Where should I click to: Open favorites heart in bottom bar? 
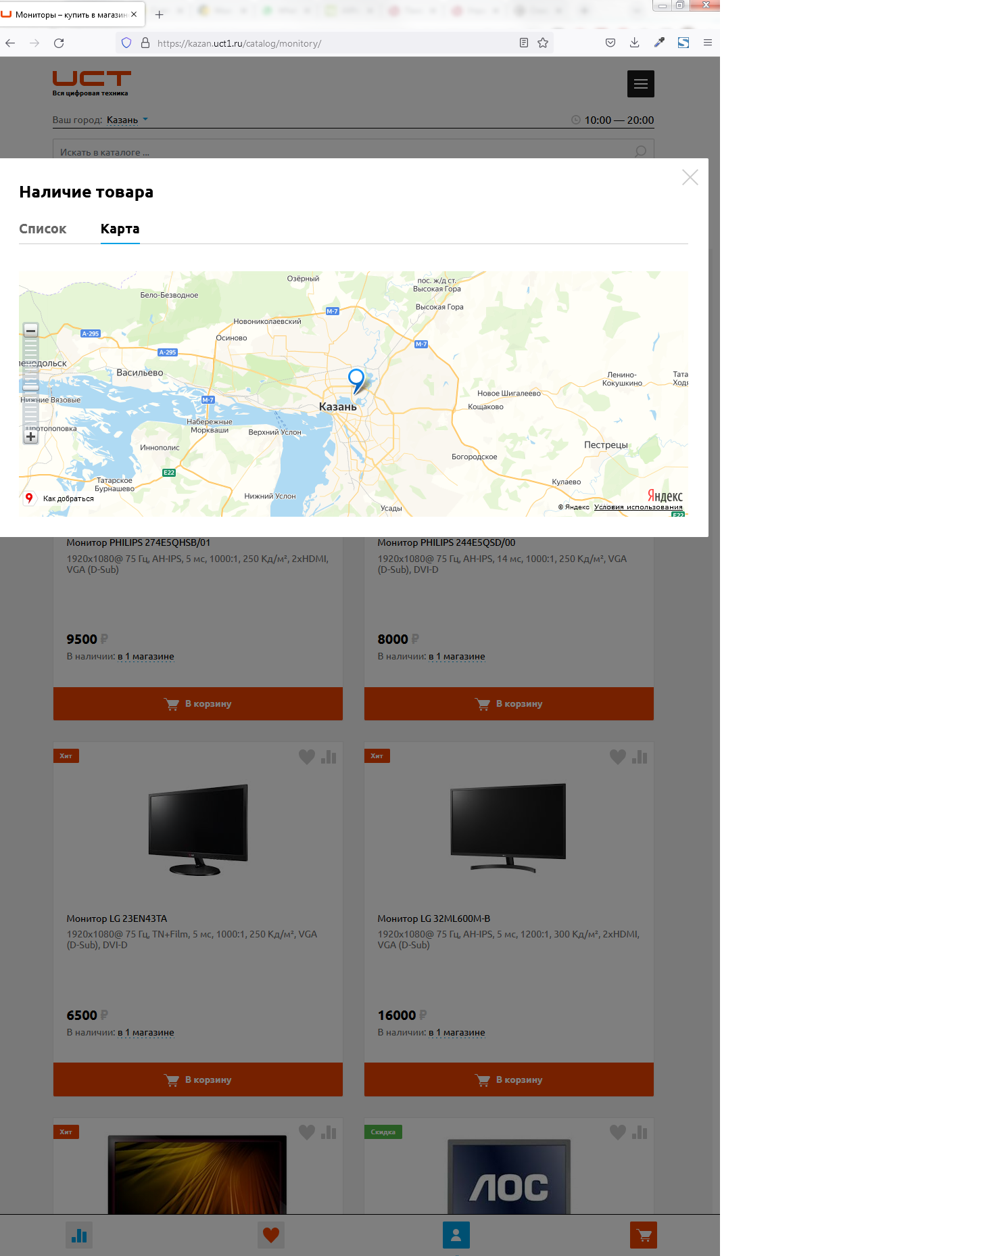coord(271,1235)
